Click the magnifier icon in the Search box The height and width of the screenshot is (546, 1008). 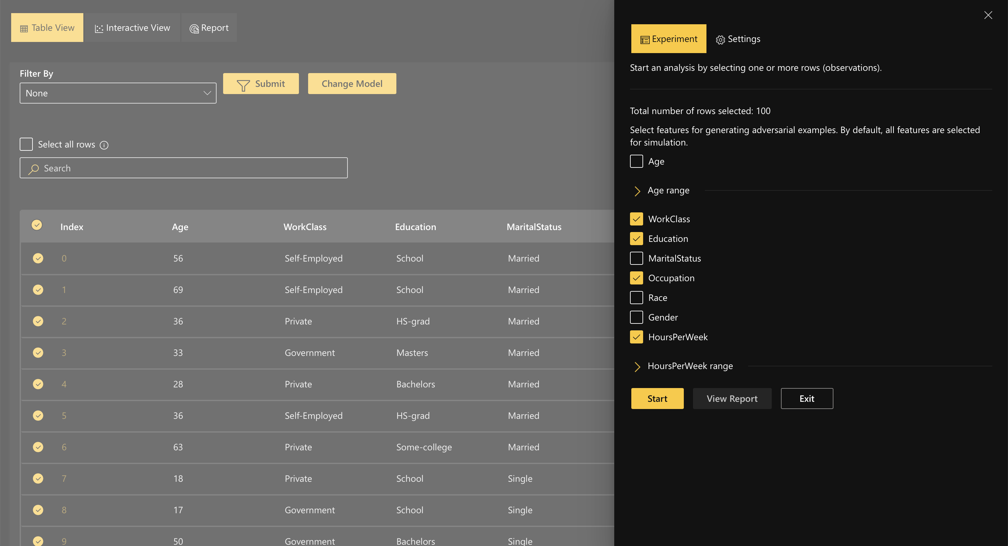34,169
